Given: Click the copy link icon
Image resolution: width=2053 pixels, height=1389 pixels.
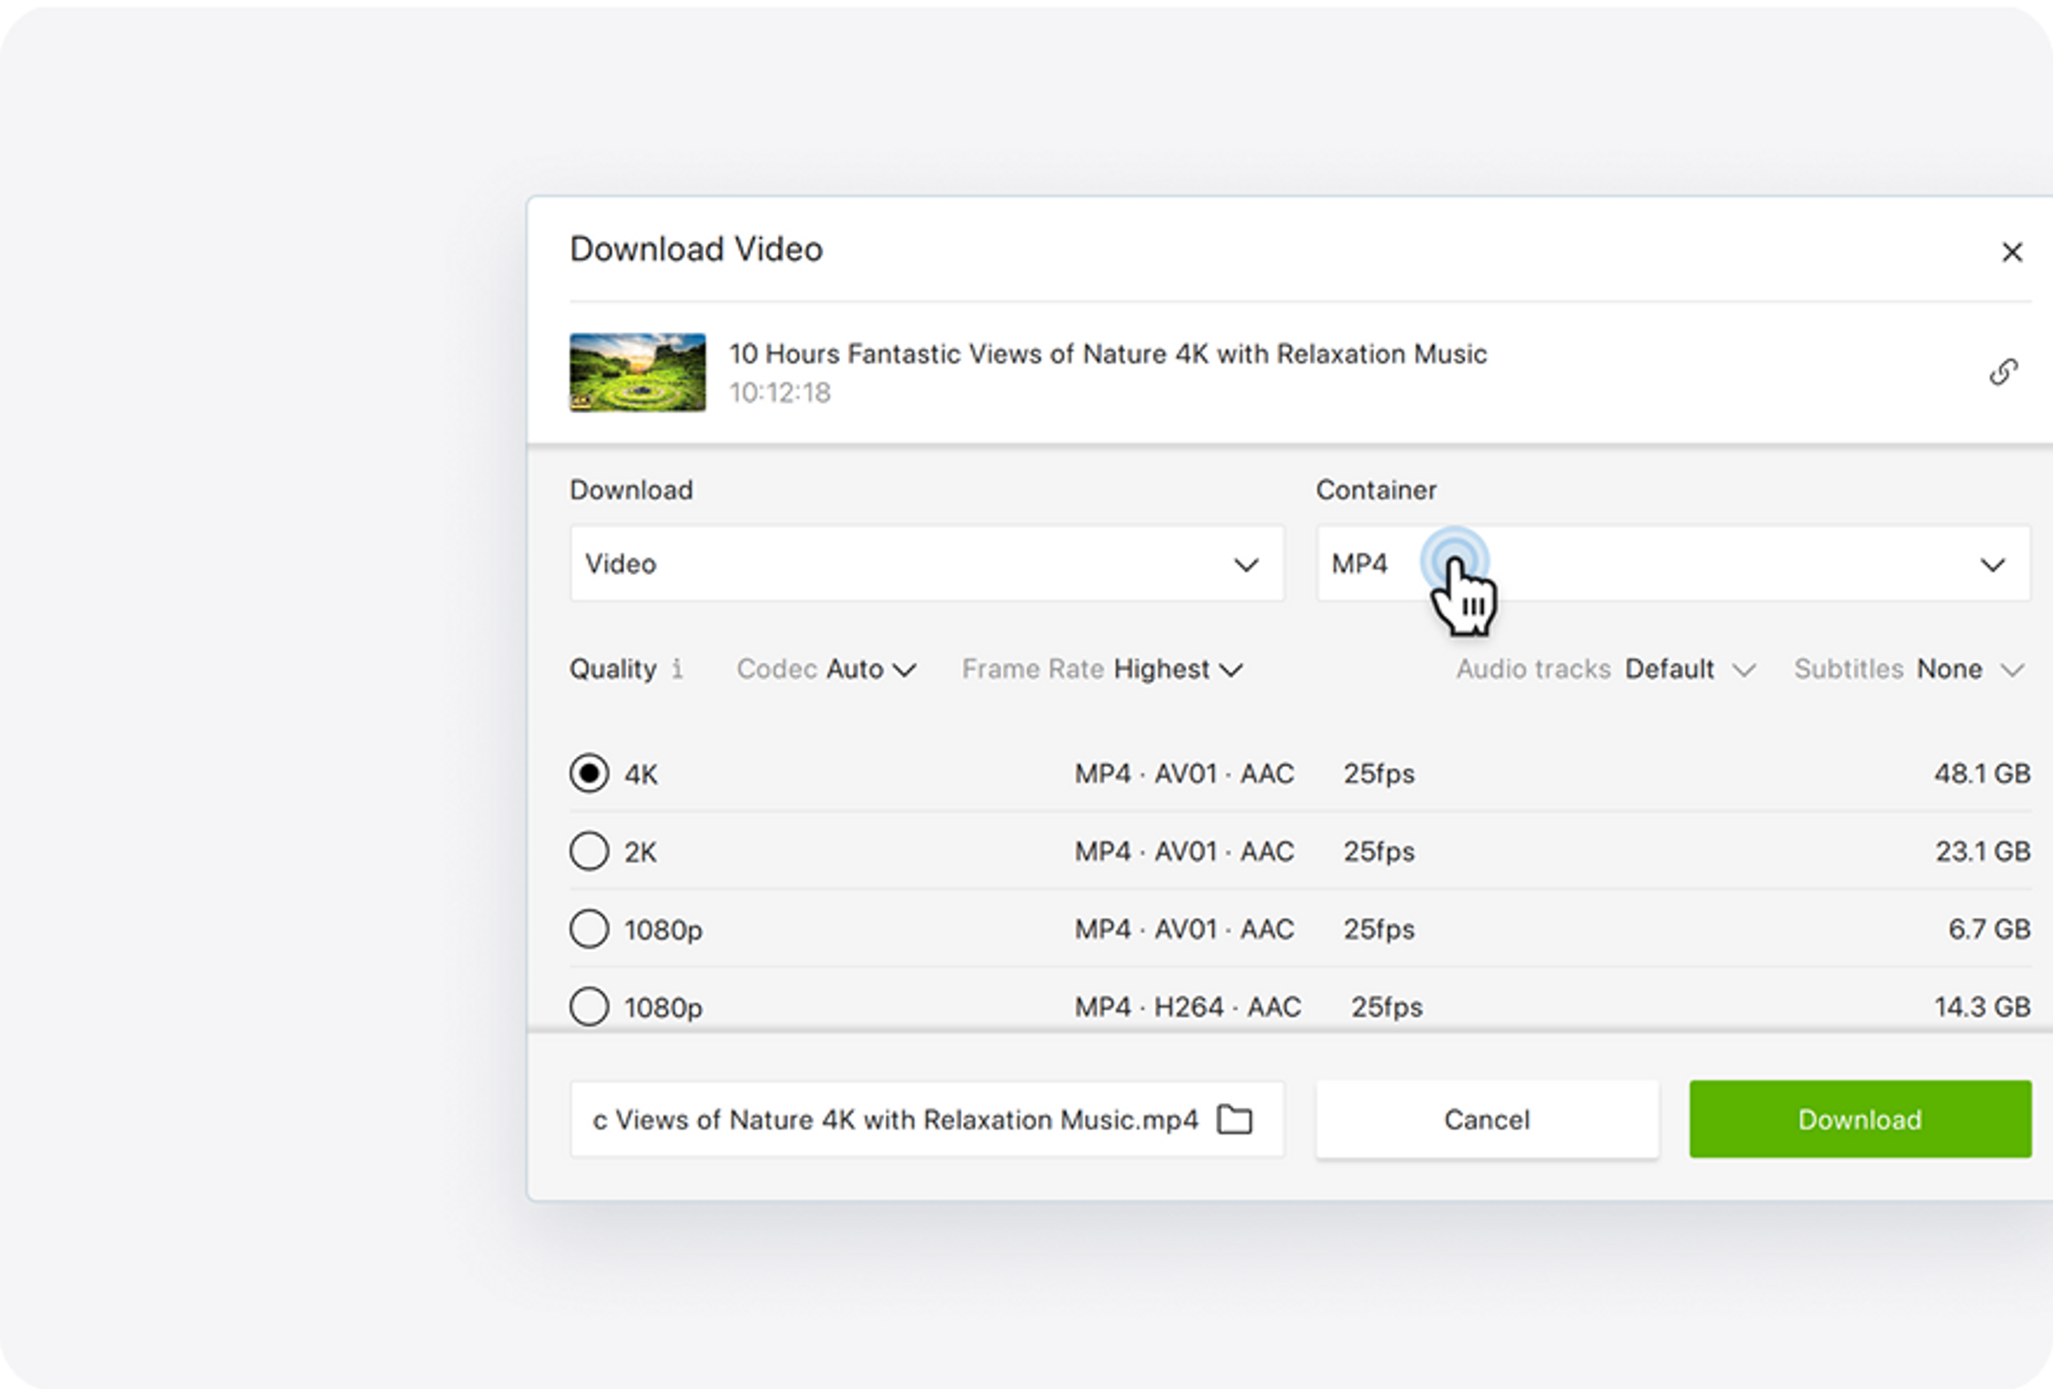Looking at the screenshot, I should pyautogui.click(x=2003, y=372).
